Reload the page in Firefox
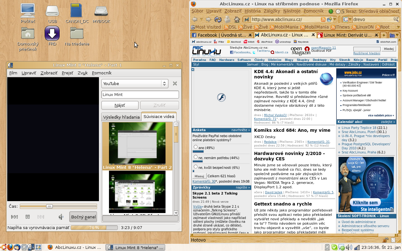Image resolution: width=402 pixels, height=251 pixels. pyautogui.click(x=218, y=19)
